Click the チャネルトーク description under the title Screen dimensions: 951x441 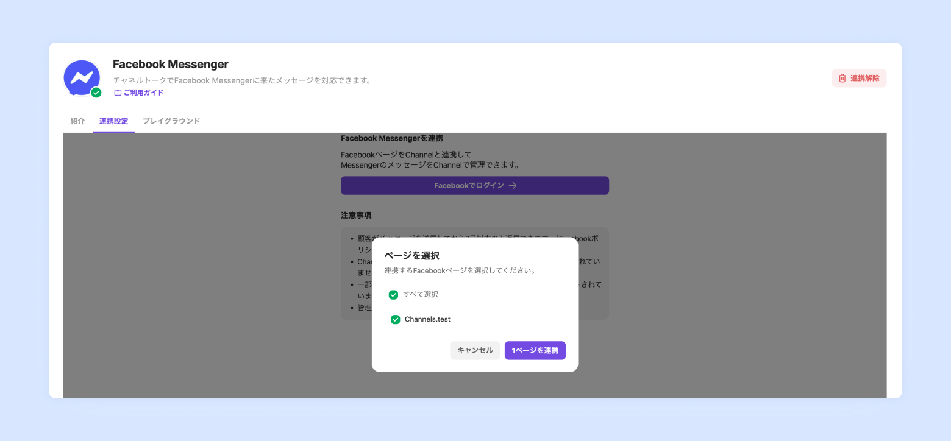click(243, 80)
